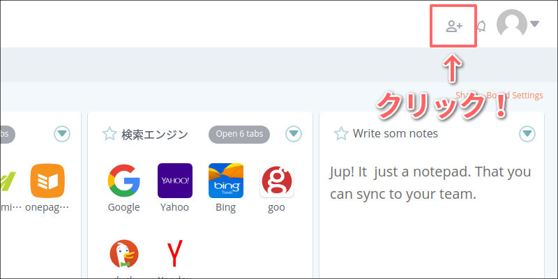Click the Bing label text
The image size is (558, 279).
(225, 207)
